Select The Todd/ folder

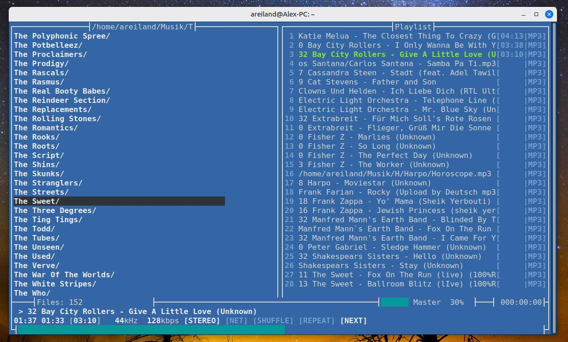pyautogui.click(x=34, y=229)
